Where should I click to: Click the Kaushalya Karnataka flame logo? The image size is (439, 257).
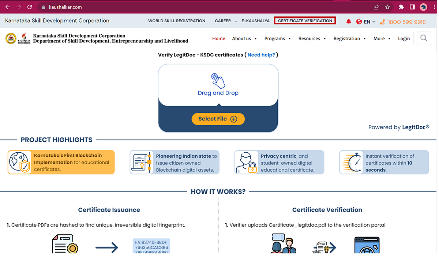pos(23,38)
